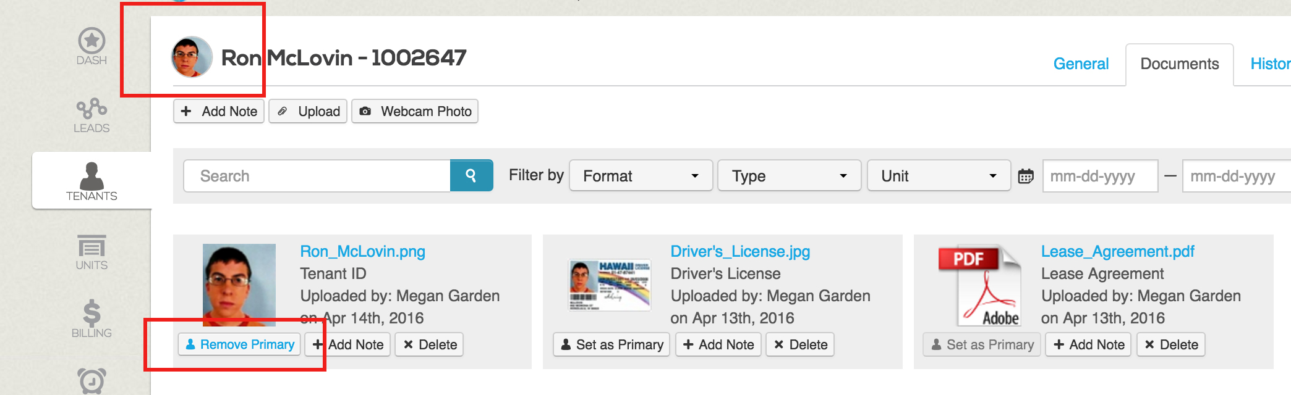Add Note to Ron_McLovin.png
1291x395 pixels.
point(348,344)
